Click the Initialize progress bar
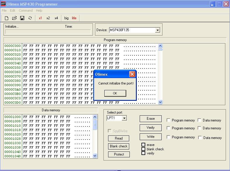The image size is (230, 171). [x=48, y=32]
